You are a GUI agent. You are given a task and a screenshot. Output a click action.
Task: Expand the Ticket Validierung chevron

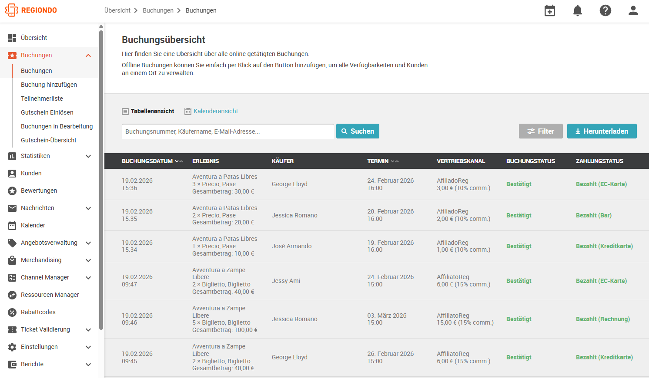pos(88,329)
